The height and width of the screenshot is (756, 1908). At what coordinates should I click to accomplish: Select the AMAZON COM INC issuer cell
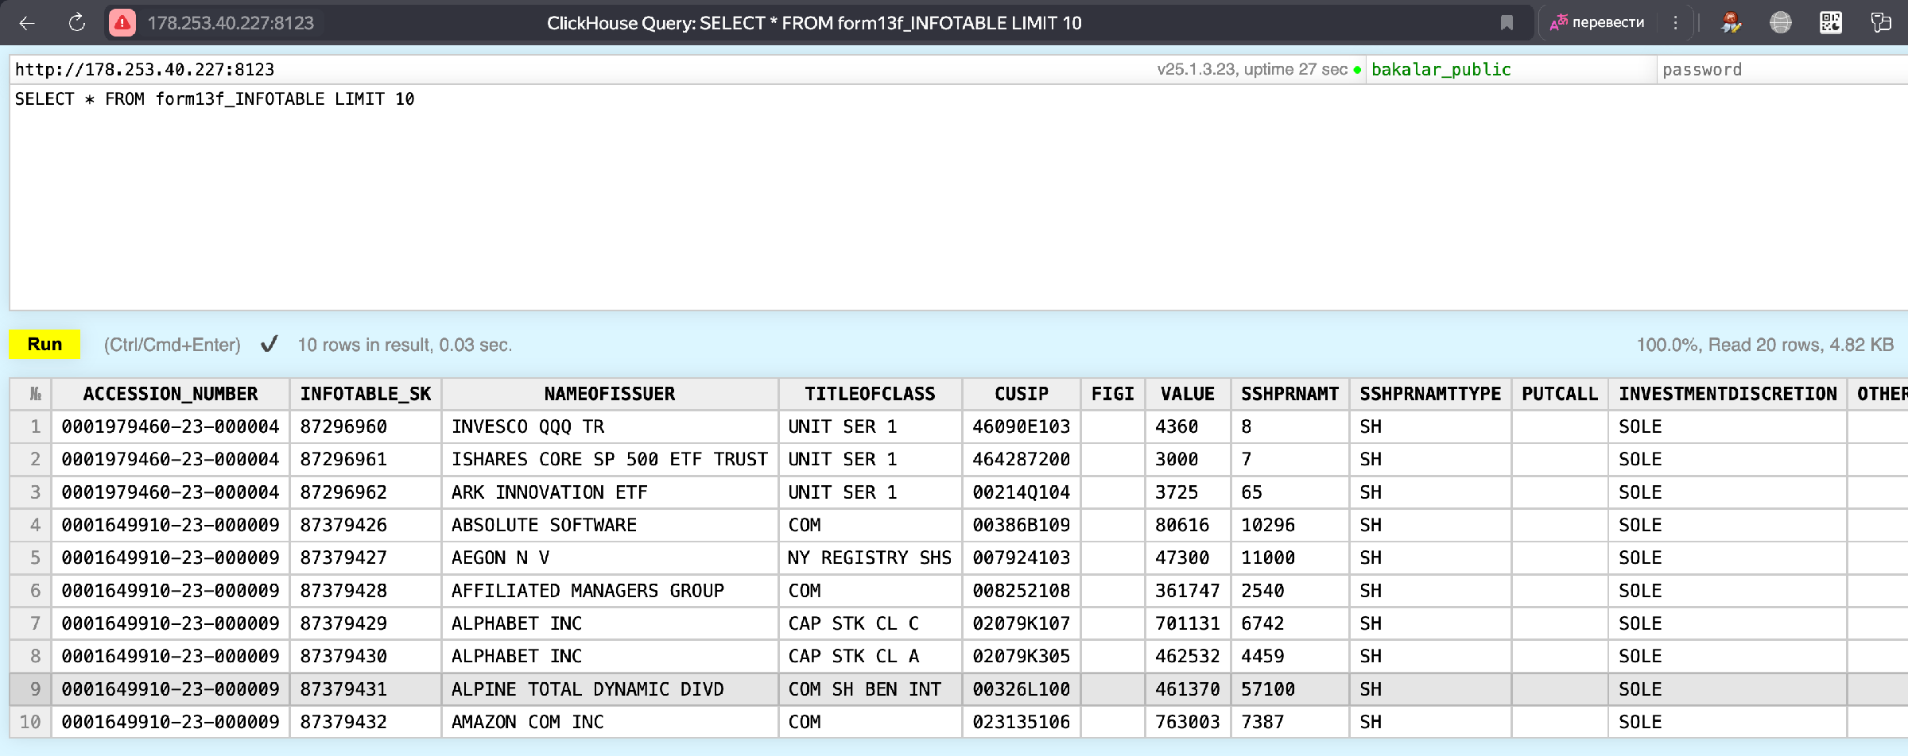click(528, 722)
